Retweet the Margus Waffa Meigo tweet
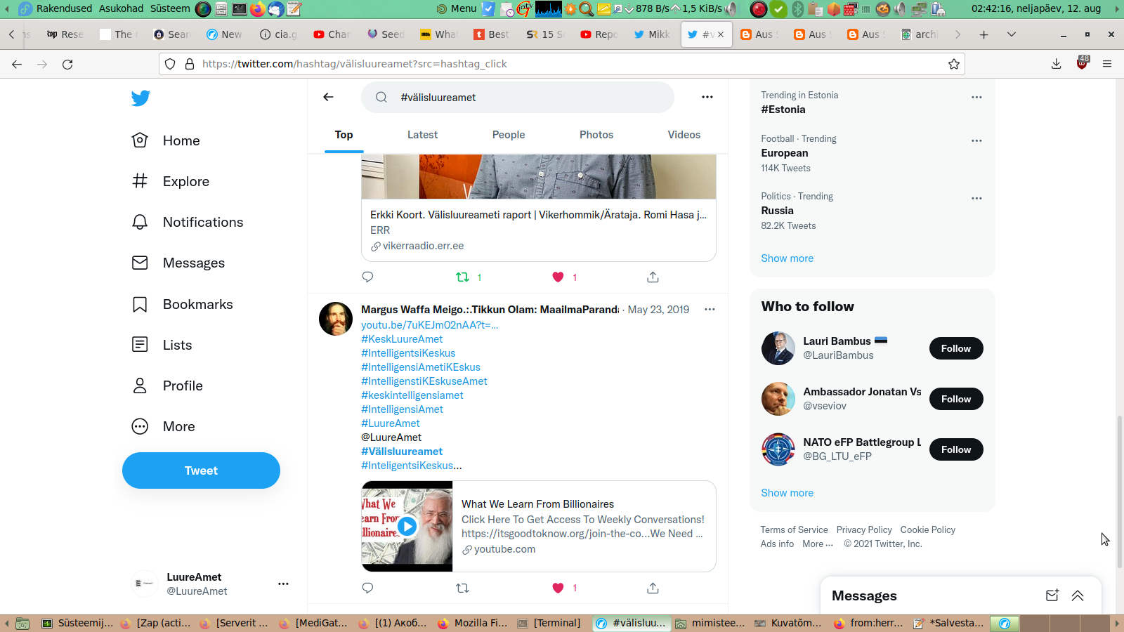 click(462, 588)
